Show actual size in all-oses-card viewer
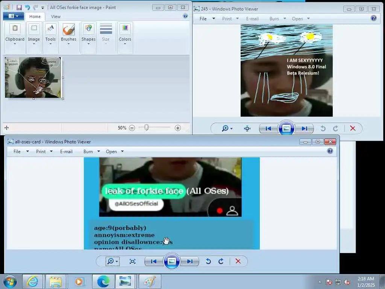Image resolution: width=385 pixels, height=289 pixels. (x=132, y=261)
